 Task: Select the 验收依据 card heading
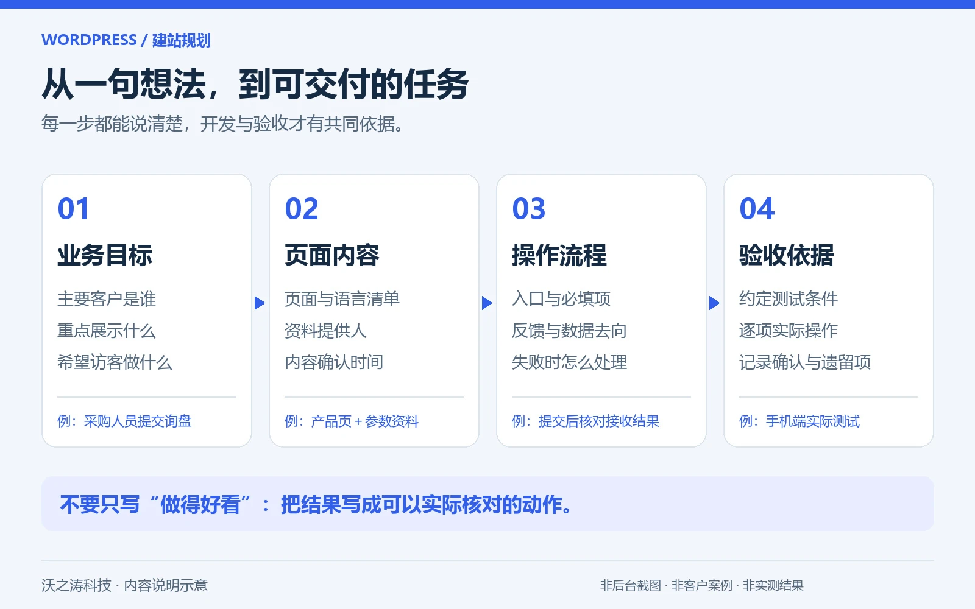click(x=787, y=255)
